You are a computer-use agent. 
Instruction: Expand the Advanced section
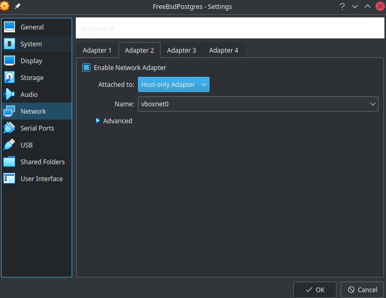(x=114, y=121)
